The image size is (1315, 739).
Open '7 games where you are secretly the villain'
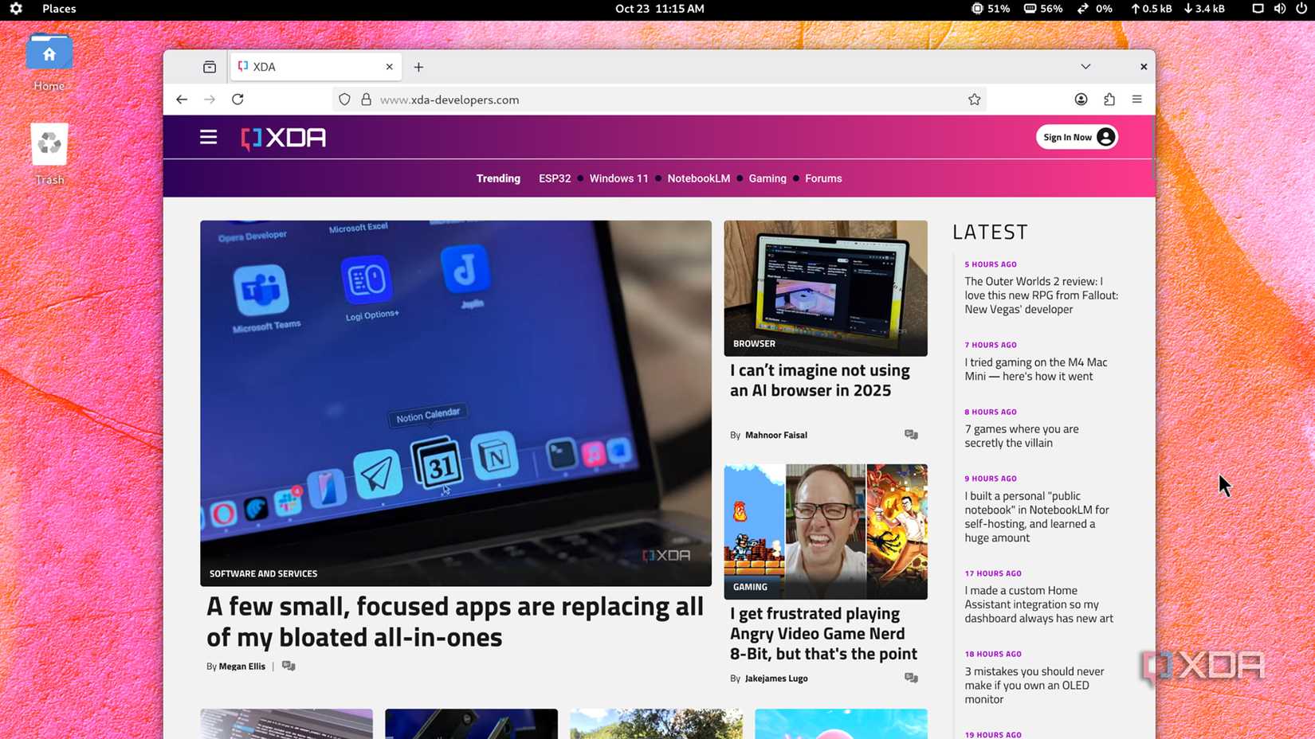coord(1021,436)
